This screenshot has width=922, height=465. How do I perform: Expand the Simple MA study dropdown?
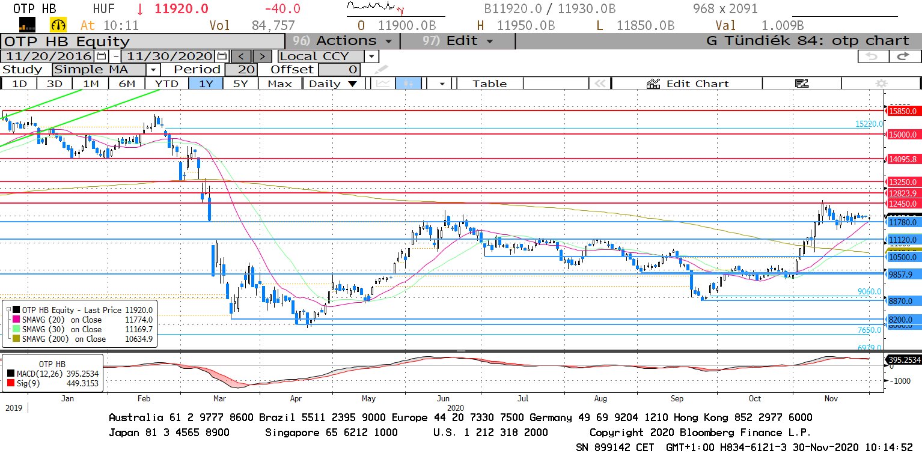click(x=153, y=70)
